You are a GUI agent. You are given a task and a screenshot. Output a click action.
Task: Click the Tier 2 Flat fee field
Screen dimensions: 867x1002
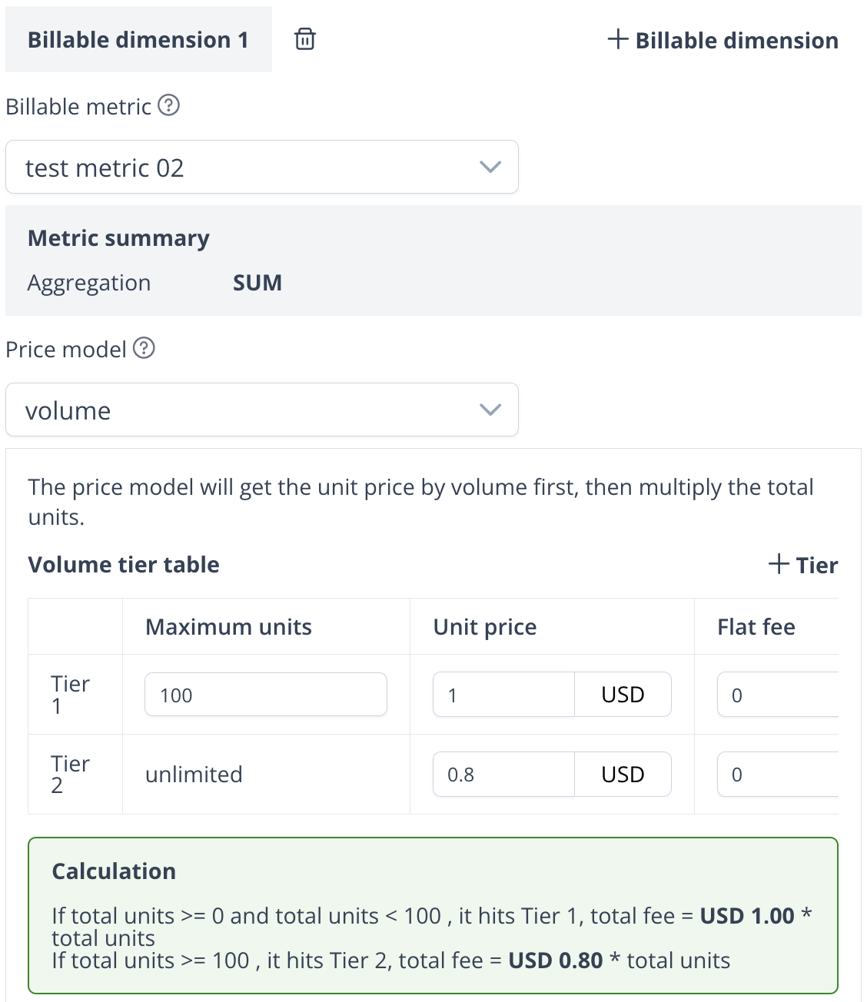[776, 775]
